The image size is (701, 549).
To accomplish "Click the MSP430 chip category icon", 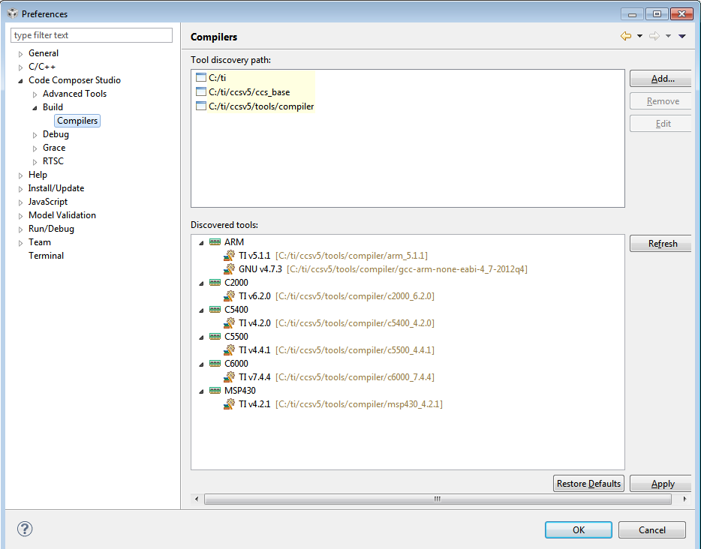I will coord(215,391).
